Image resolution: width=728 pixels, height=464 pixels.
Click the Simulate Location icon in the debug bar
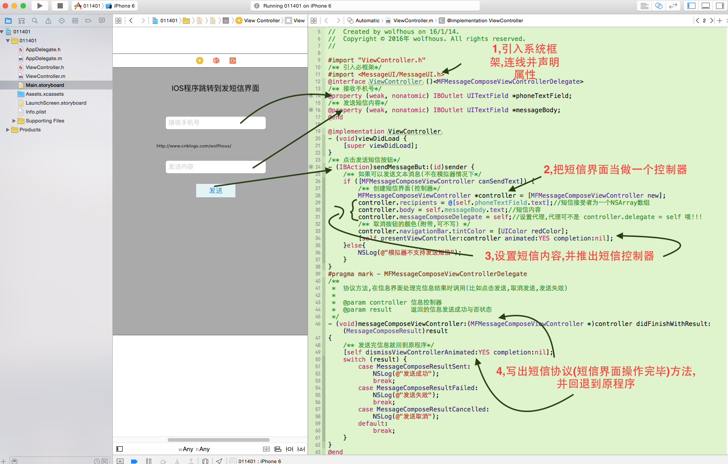[219, 461]
